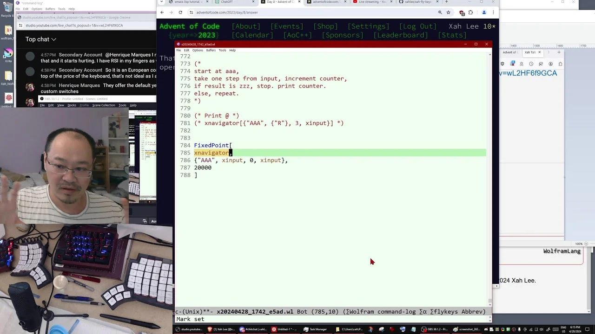595x334 pixels.
Task: Bookmark this page with the star icon
Action: click(x=448, y=13)
